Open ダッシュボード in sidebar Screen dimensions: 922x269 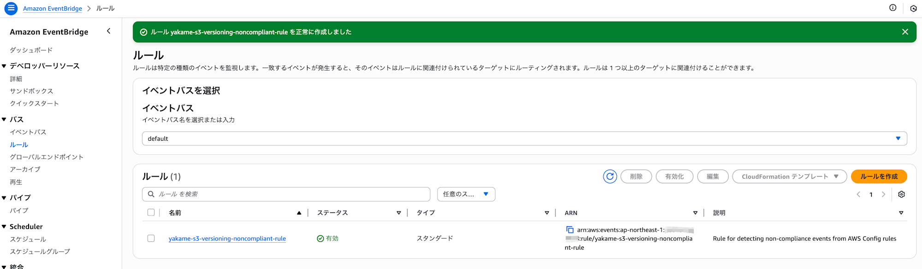coord(31,50)
